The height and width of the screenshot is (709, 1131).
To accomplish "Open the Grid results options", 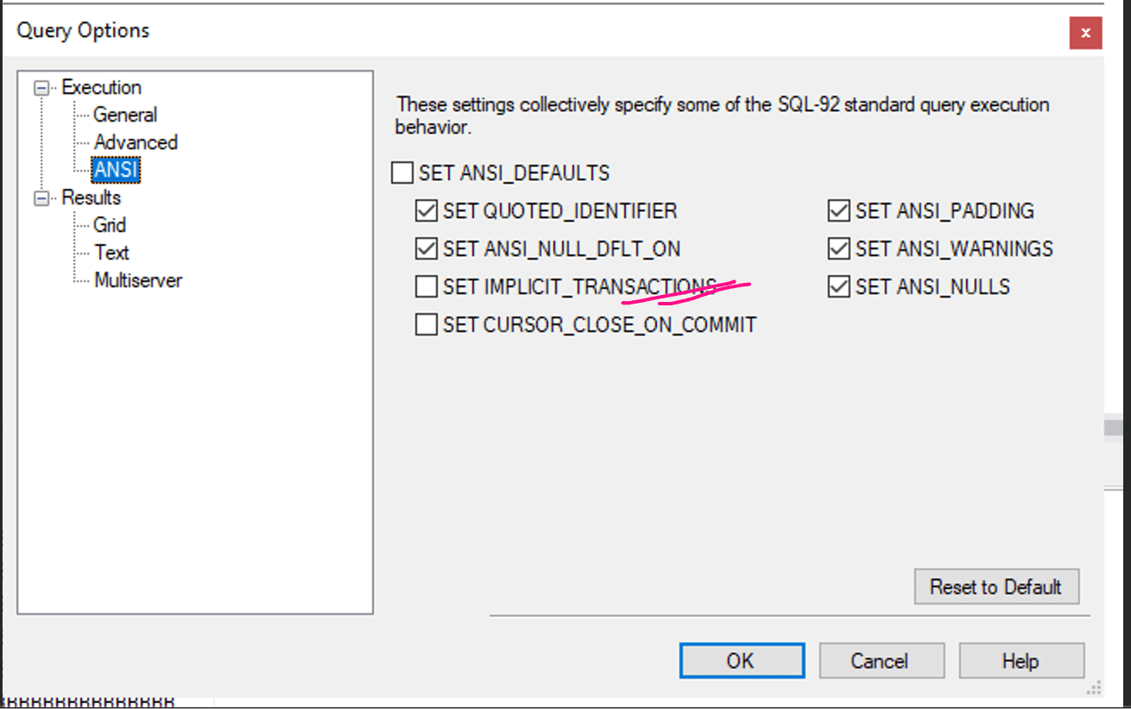I will (110, 225).
